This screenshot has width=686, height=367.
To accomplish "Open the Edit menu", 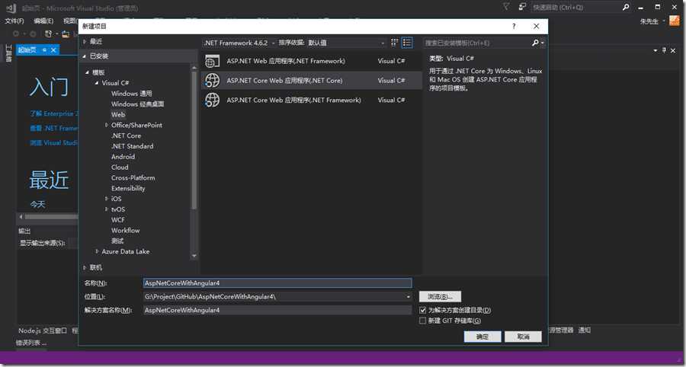I will (x=43, y=21).
